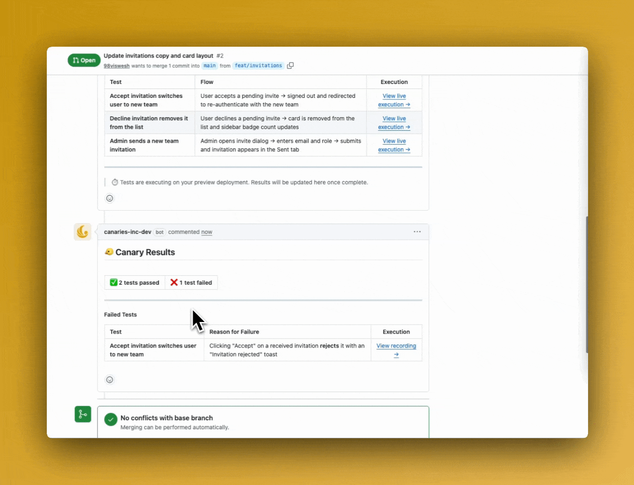The width and height of the screenshot is (634, 485).
Task: Open the feat/invitations branch link
Action: point(258,66)
